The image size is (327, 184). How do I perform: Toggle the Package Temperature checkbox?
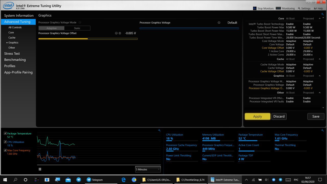click(x=5, y=133)
